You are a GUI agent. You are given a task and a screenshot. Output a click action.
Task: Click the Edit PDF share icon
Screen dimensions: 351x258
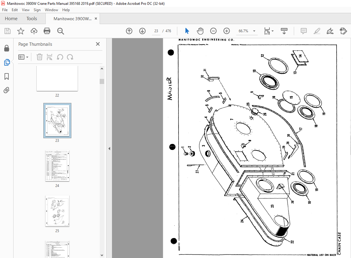tap(343, 31)
